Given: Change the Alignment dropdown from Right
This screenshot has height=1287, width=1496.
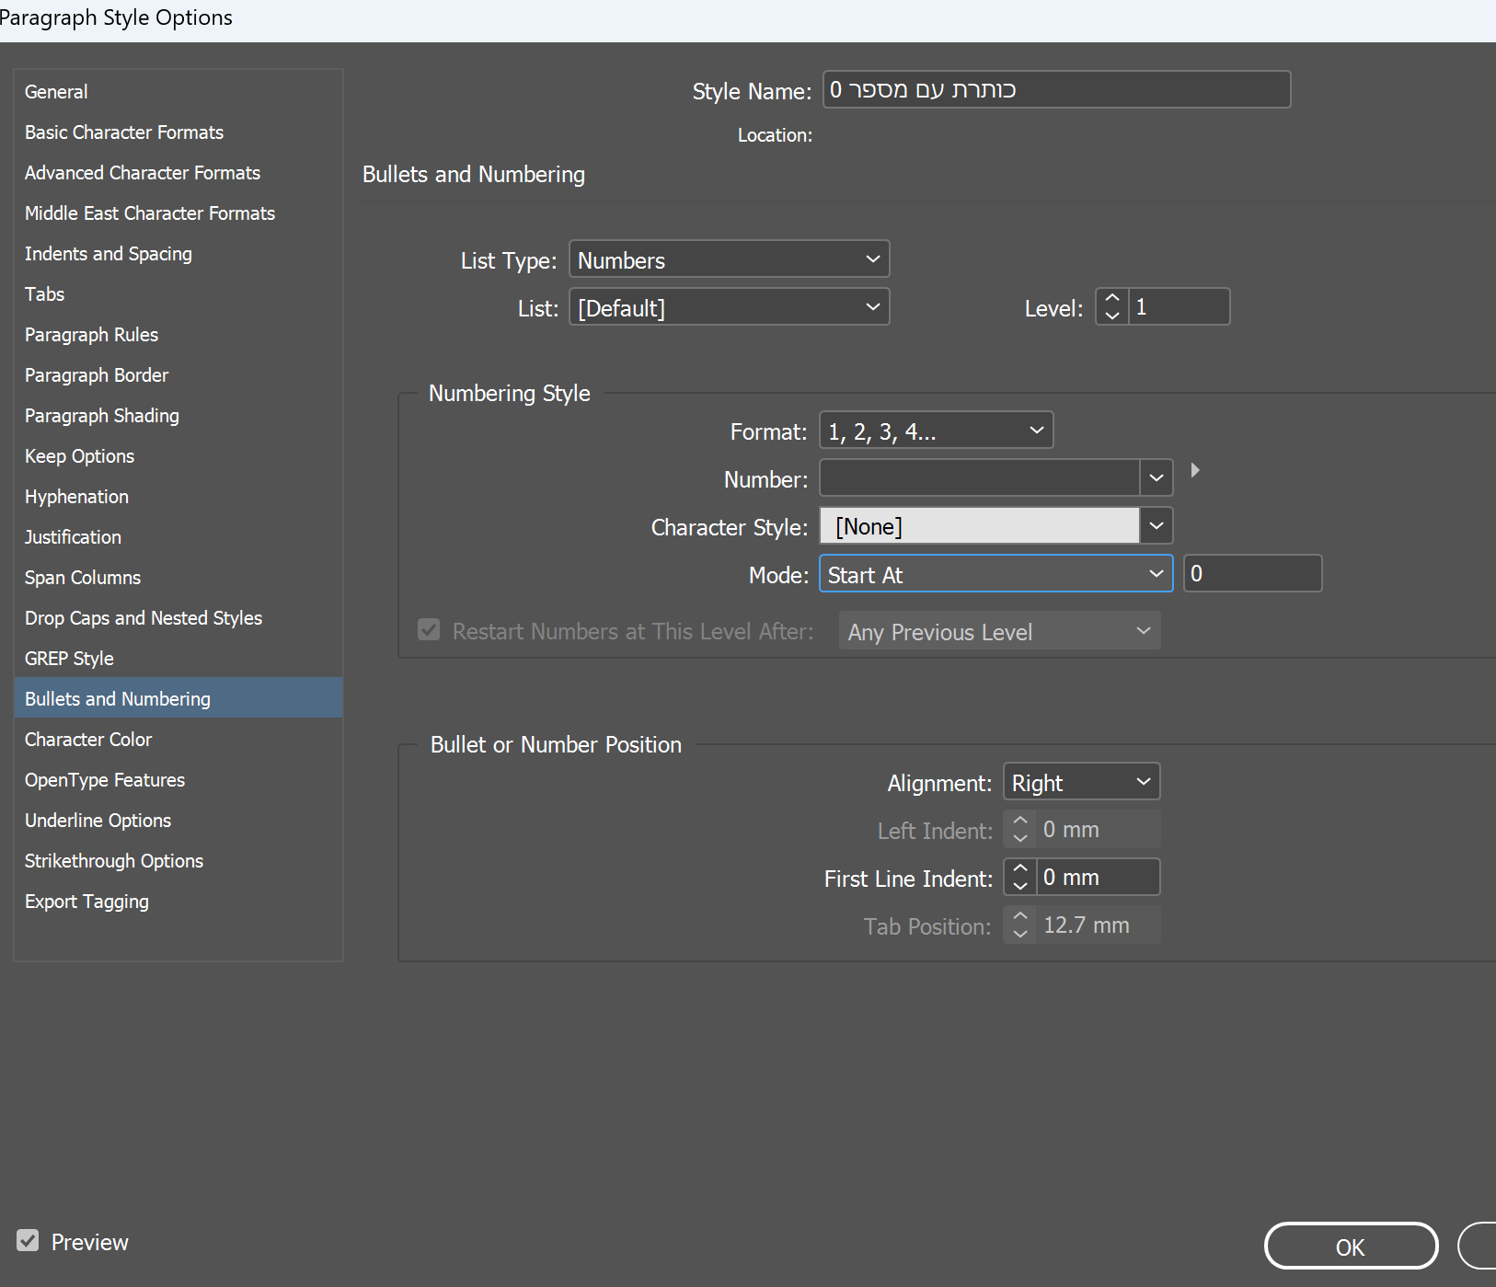Looking at the screenshot, I should click(x=1081, y=782).
